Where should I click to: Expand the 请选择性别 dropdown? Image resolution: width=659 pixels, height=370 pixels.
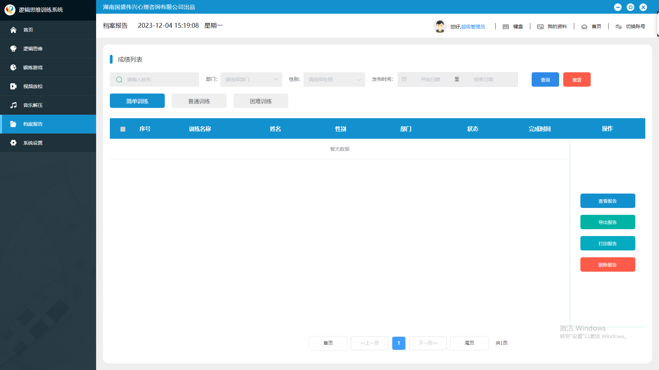pos(334,79)
